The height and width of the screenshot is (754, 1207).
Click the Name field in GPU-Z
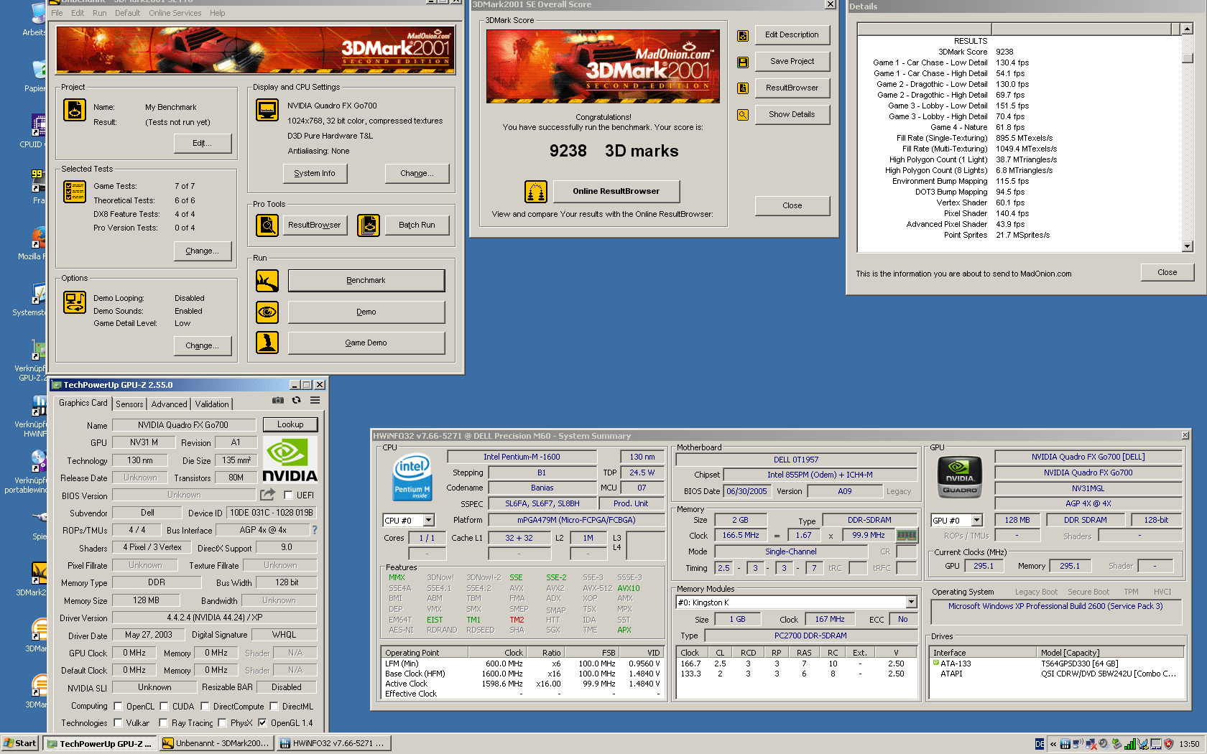pyautogui.click(x=183, y=425)
